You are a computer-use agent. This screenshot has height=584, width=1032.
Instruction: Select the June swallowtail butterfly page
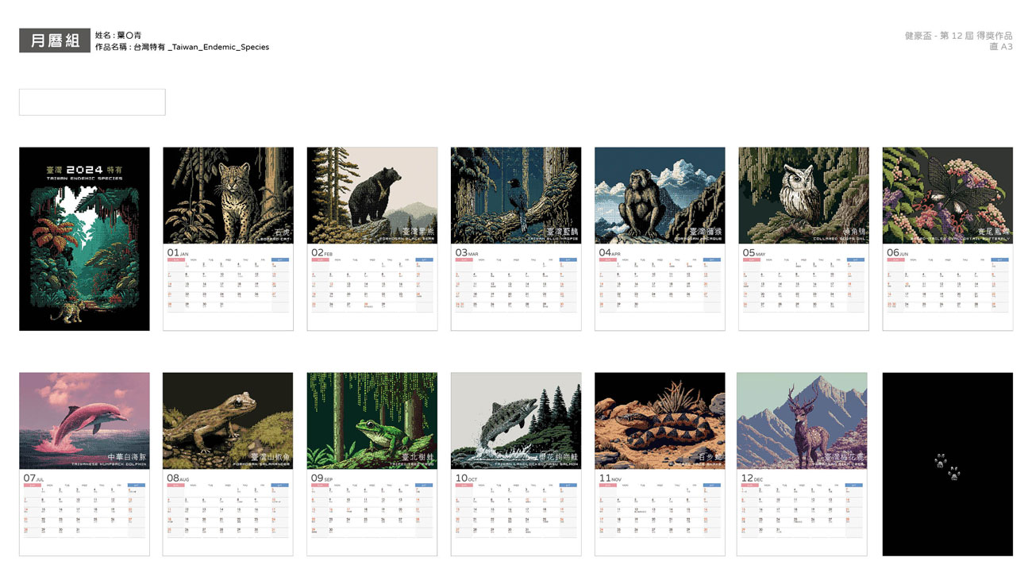coord(947,197)
